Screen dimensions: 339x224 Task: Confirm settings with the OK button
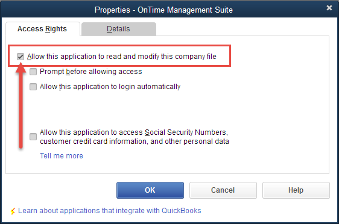[x=150, y=190]
